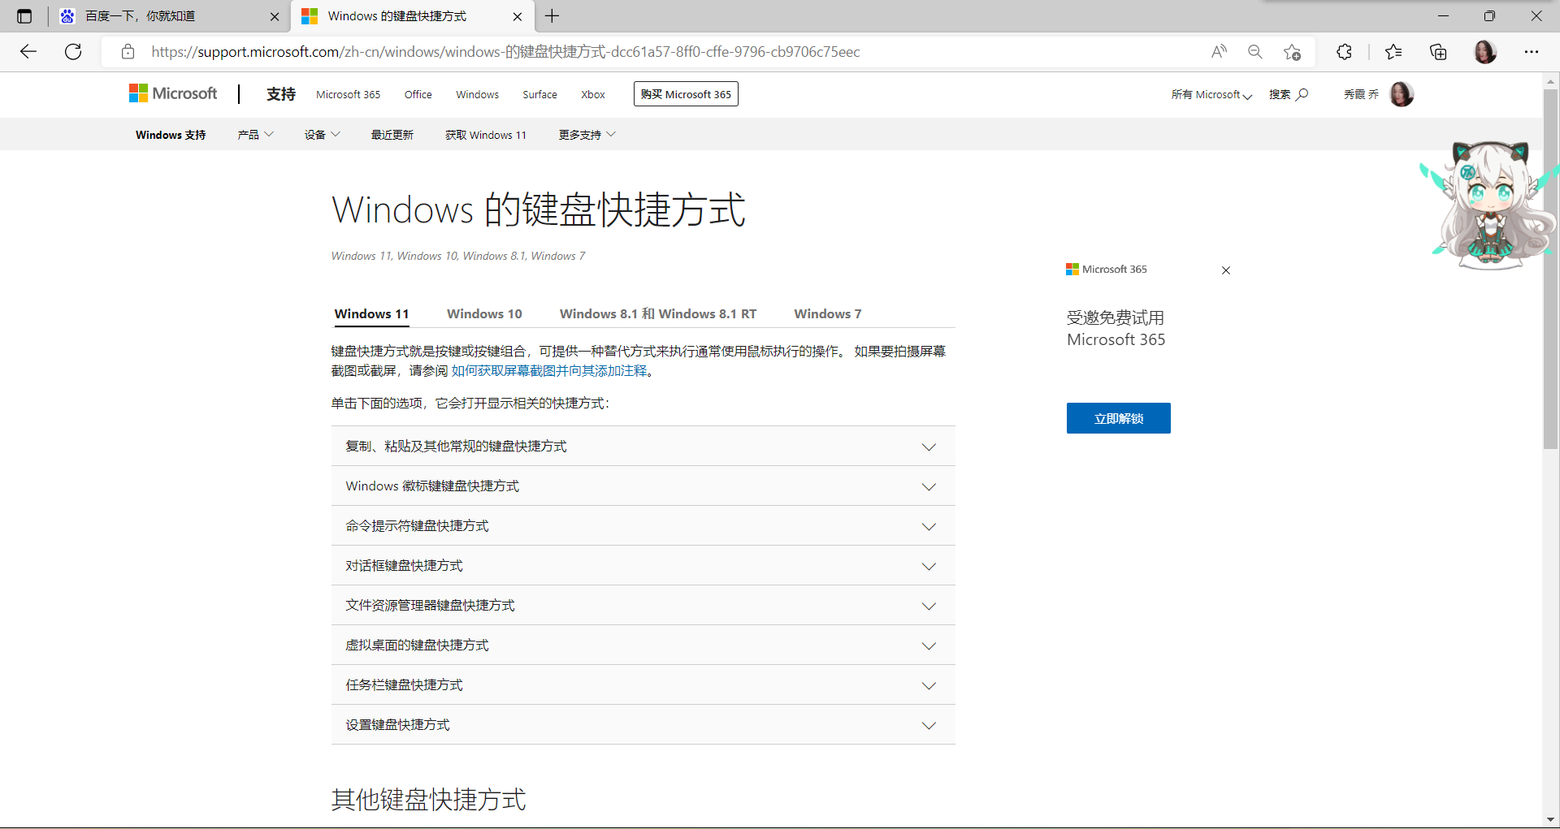Go back to previous page
This screenshot has height=829, width=1560.
[28, 52]
